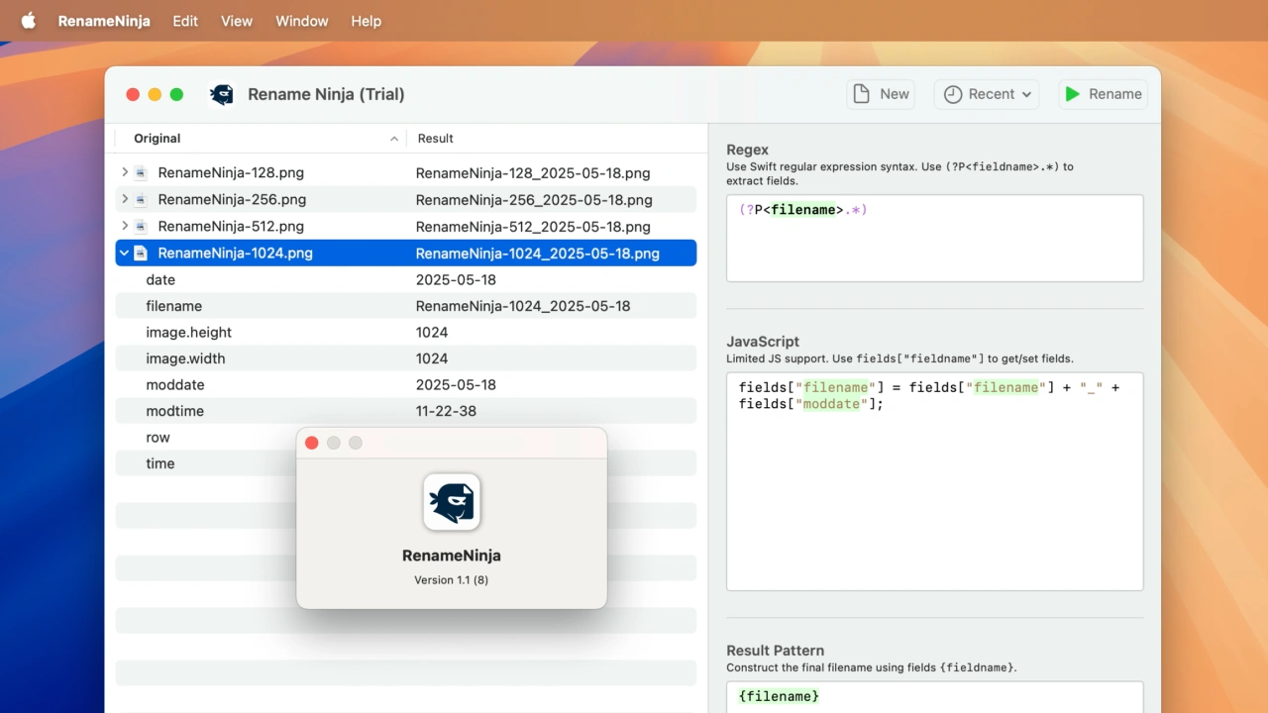
Task: Open the Recent dropdown menu
Action: pos(987,94)
